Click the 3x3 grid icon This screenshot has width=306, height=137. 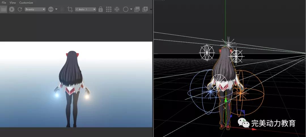click(109, 9)
